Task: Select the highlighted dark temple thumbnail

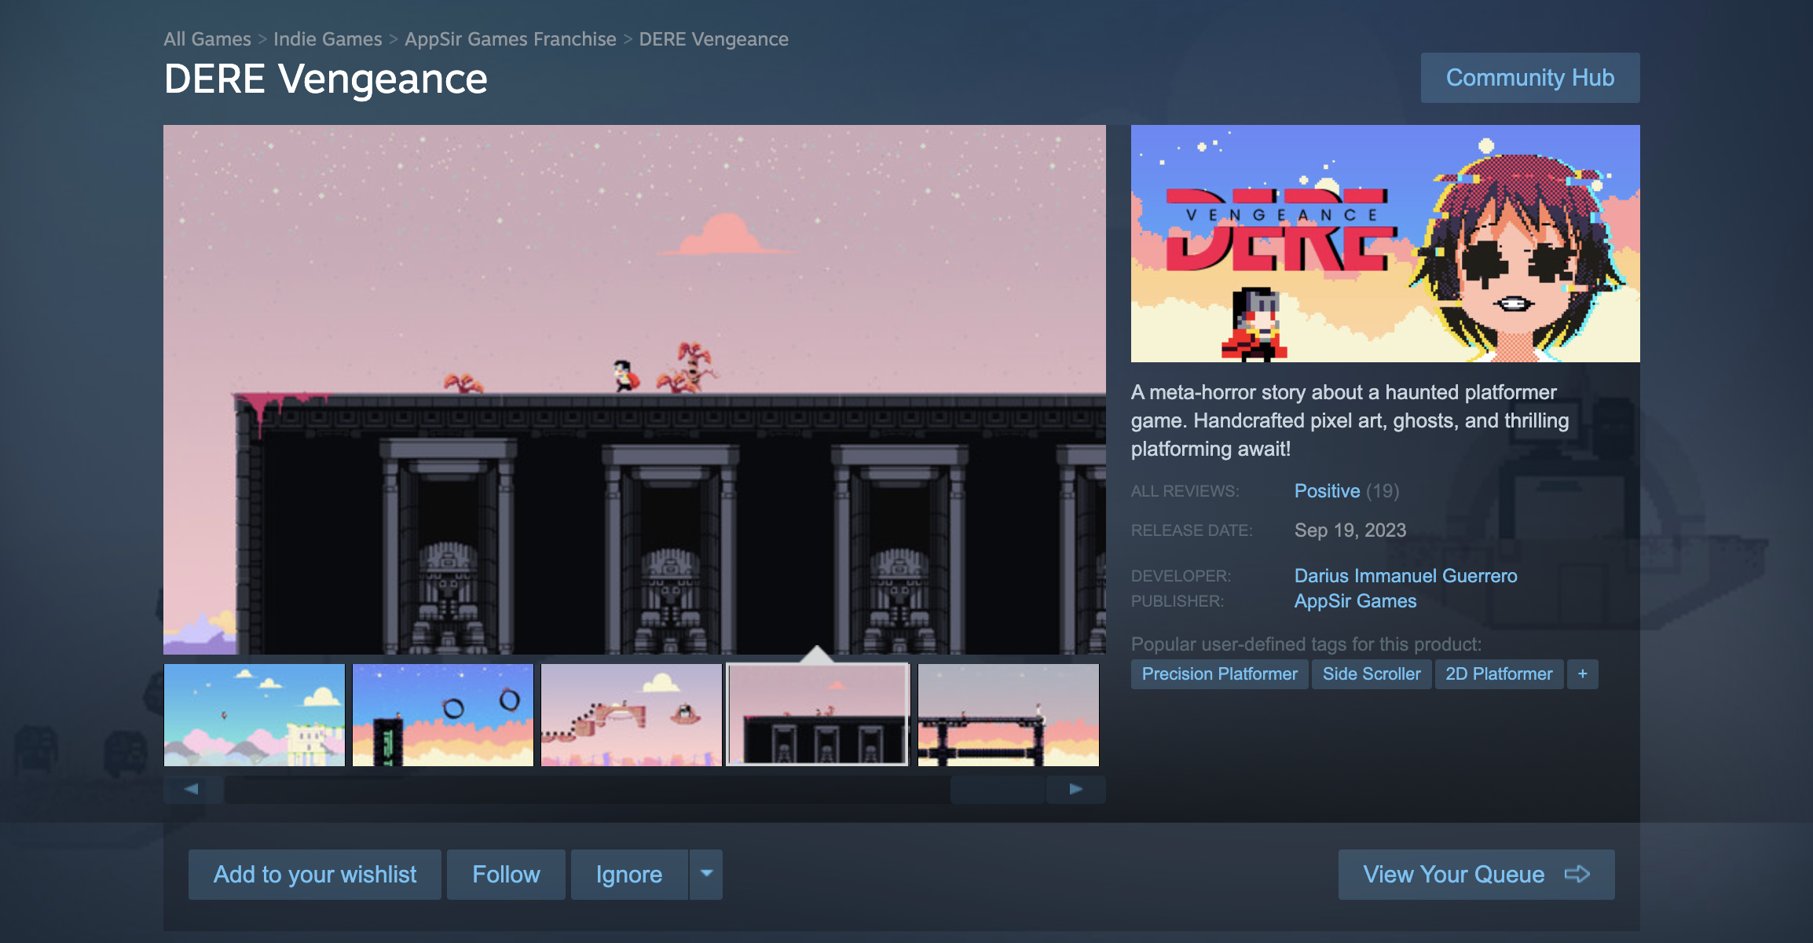Action: point(818,714)
